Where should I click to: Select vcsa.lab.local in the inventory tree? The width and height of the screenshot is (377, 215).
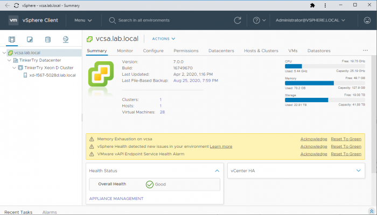pyautogui.click(x=27, y=53)
